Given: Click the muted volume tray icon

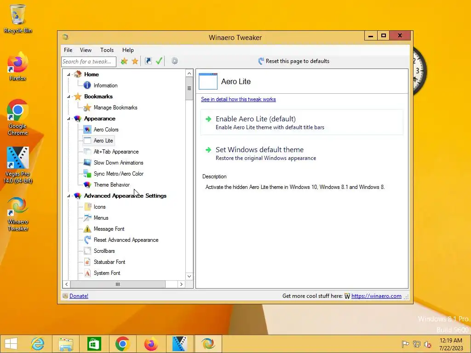Looking at the screenshot, I should (x=428, y=344).
